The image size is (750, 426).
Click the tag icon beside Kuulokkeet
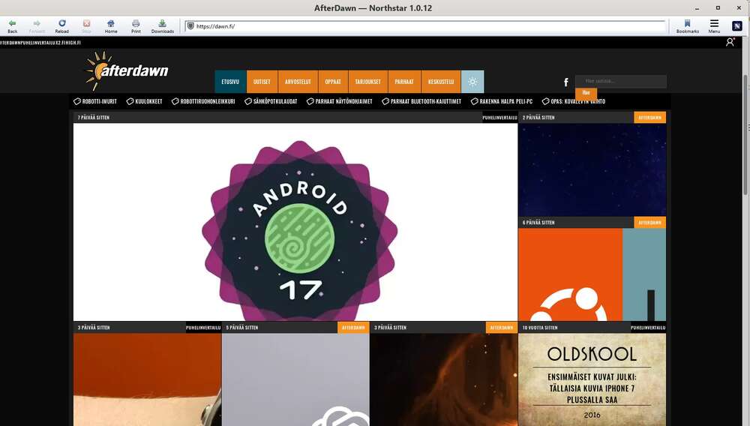point(130,101)
